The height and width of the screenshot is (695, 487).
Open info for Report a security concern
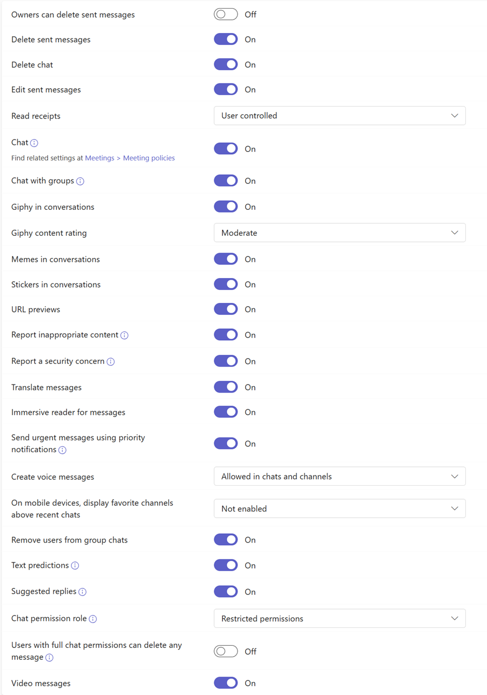pos(111,361)
